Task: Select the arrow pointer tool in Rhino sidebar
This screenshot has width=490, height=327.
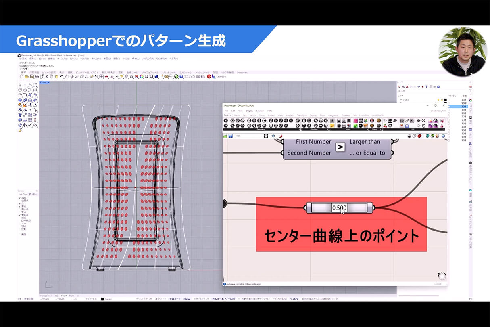Action: pyautogui.click(x=20, y=85)
